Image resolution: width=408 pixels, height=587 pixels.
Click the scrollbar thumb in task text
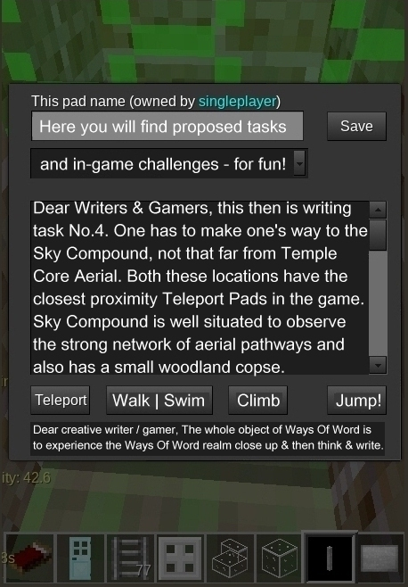[x=378, y=235]
